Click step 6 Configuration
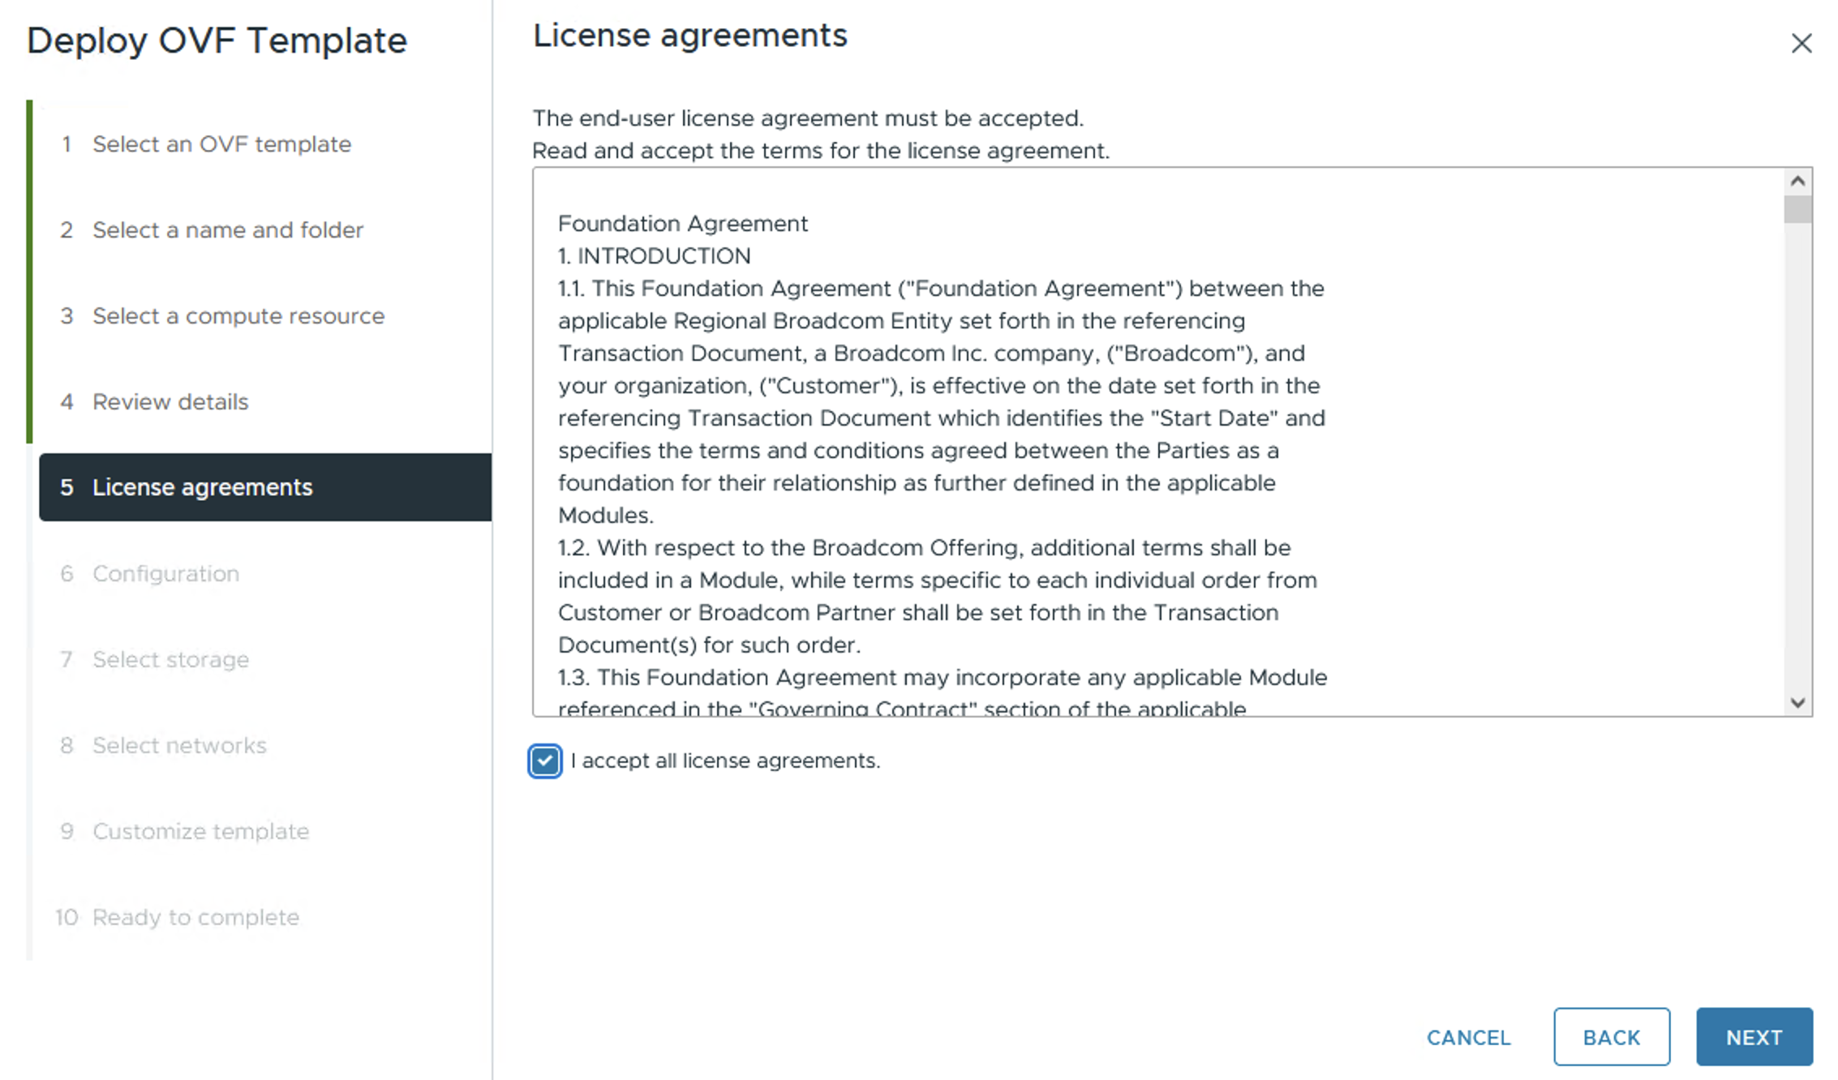Screen dimensions: 1838x1080 point(165,574)
